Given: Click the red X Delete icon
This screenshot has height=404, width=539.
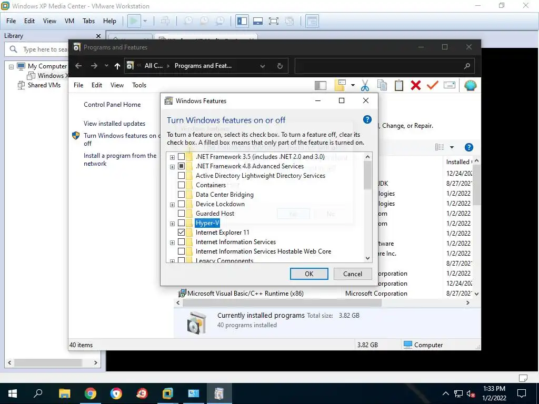Looking at the screenshot, I should tap(416, 85).
